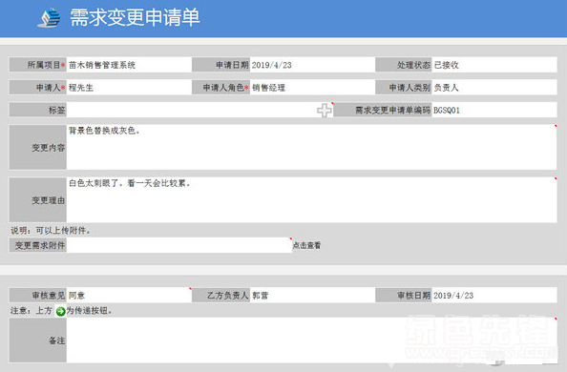The height and width of the screenshot is (372, 567).
Task: Click the 所属项目 label
Action: (x=37, y=65)
